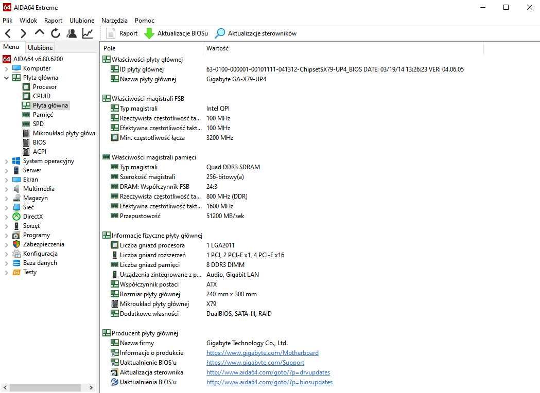Open the Widok menu
The width and height of the screenshot is (540, 393).
(x=28, y=20)
